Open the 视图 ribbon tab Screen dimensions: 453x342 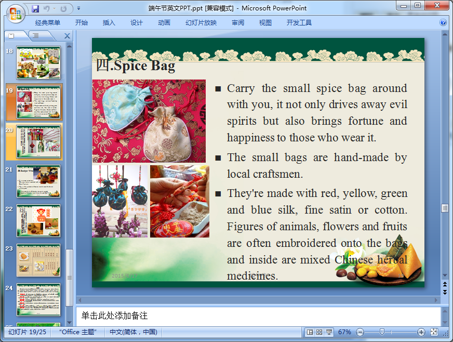click(x=265, y=22)
